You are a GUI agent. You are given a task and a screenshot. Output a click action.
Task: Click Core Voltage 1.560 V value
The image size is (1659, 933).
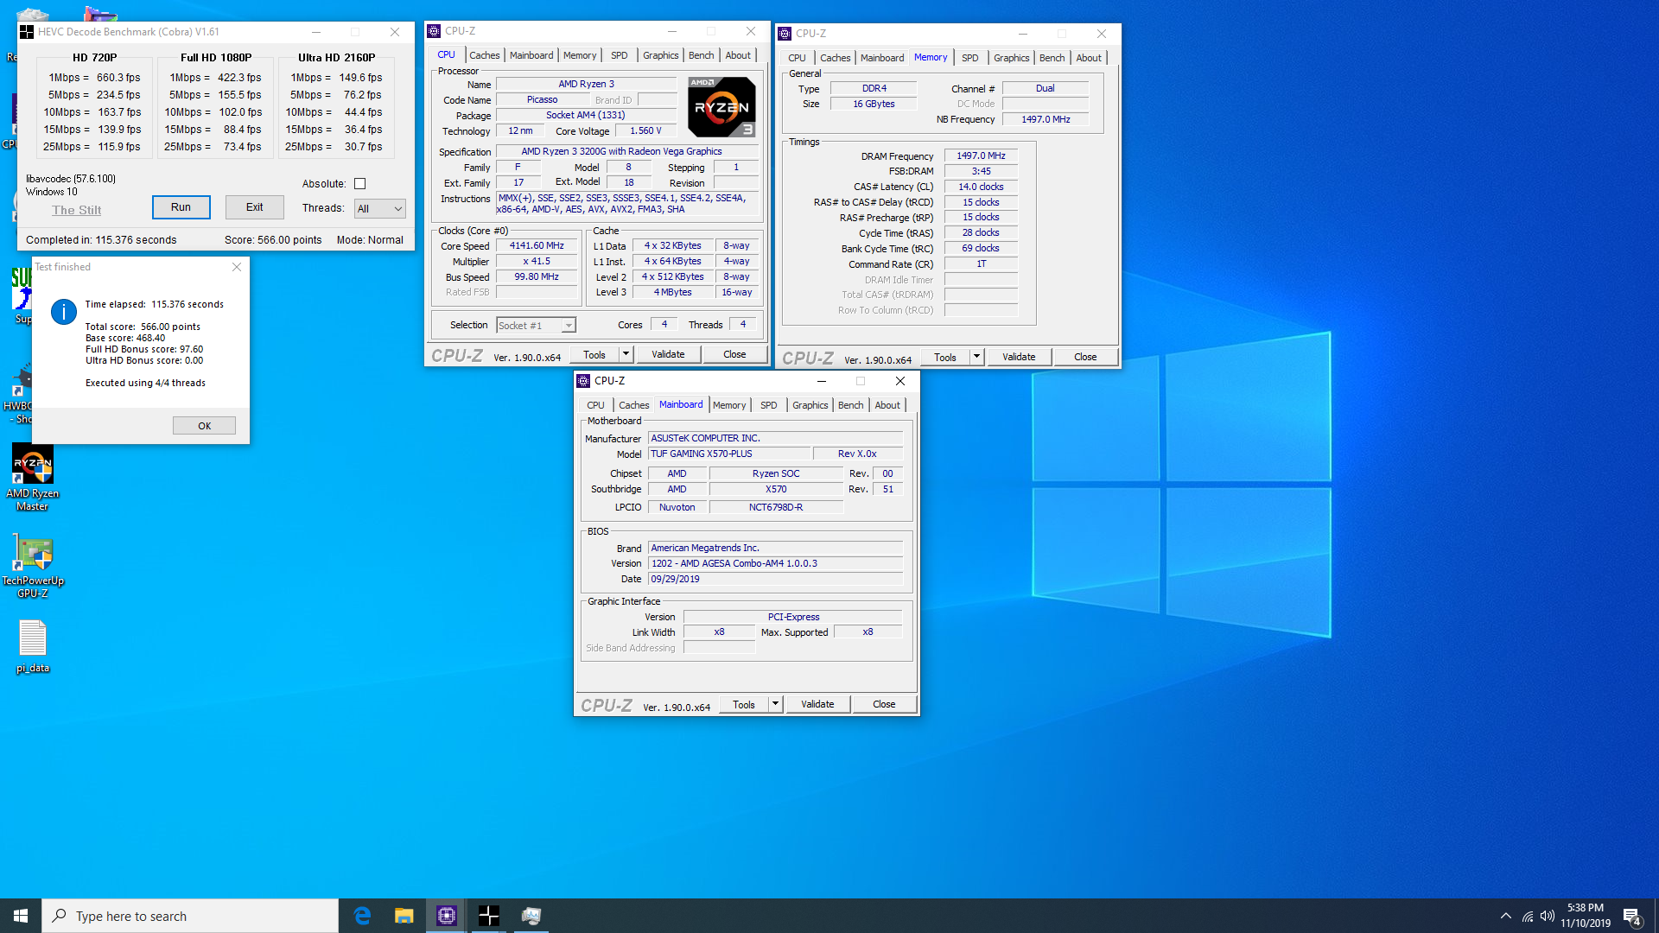click(x=645, y=131)
